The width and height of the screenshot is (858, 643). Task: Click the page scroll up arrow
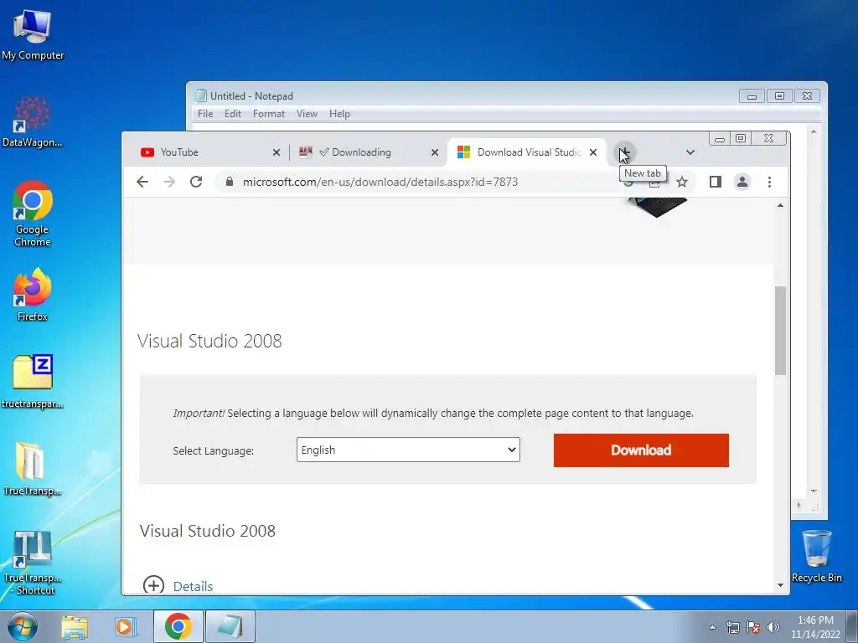[780, 206]
